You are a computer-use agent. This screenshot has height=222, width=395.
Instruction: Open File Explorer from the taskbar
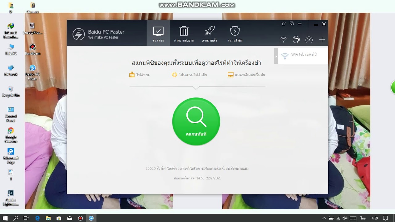pyautogui.click(x=48, y=218)
